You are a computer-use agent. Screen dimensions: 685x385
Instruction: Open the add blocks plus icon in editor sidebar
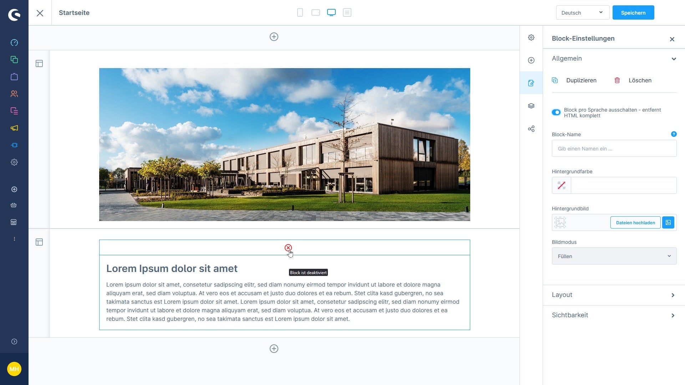[531, 60]
